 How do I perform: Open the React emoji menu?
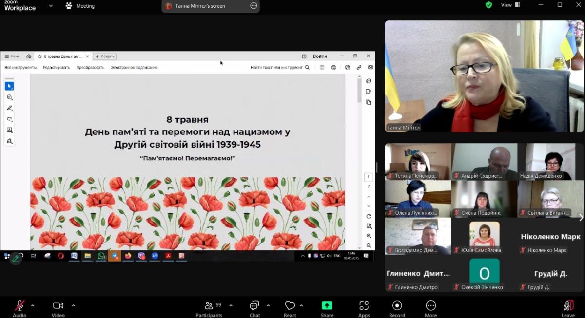tap(290, 308)
